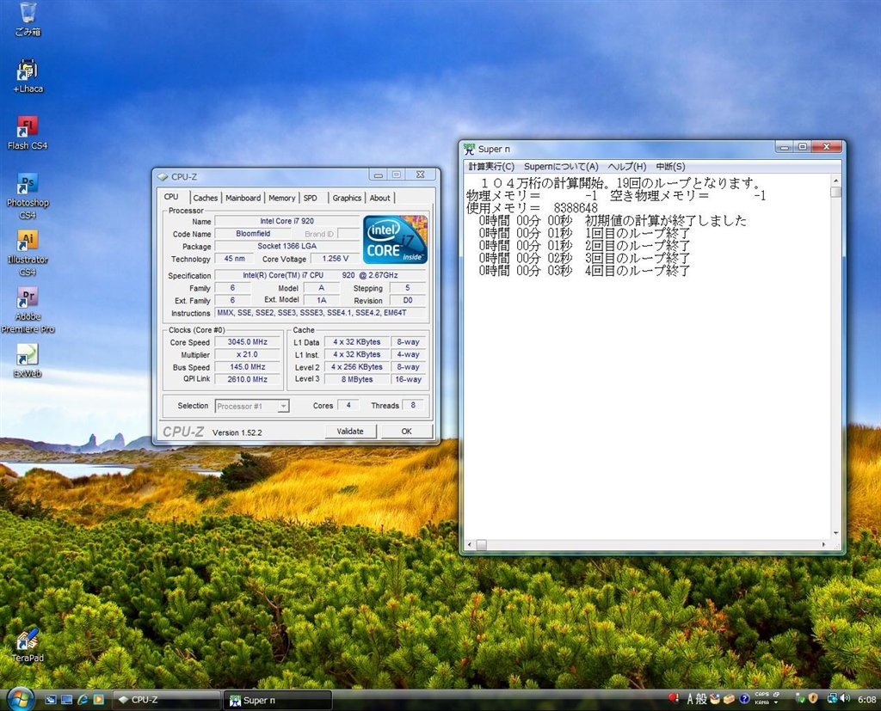This screenshot has height=711, width=881.
Task: Switch to the Memory tab in CPU-Z
Action: (281, 198)
